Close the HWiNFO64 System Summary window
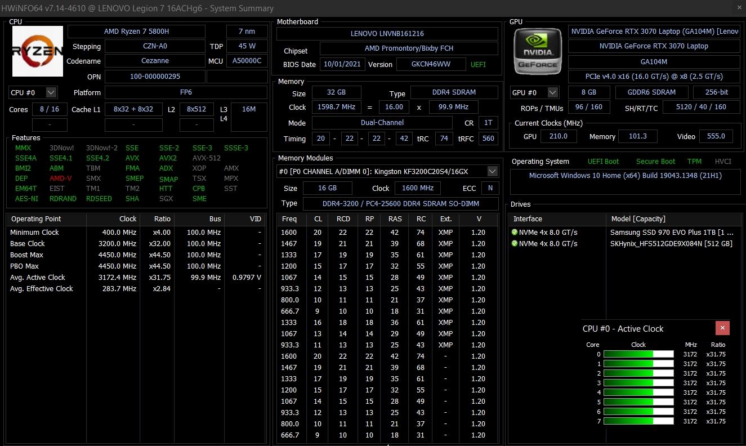Viewport: 746px width, 446px height. (x=739, y=8)
